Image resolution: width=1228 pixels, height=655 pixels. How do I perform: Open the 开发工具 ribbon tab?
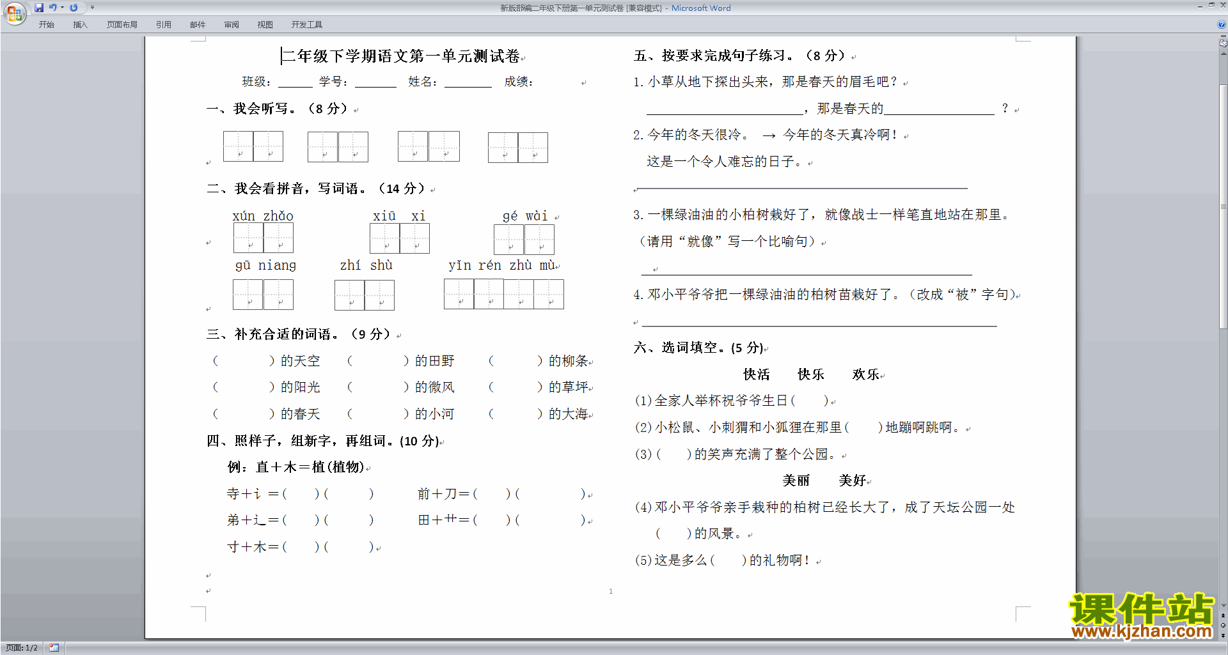307,24
